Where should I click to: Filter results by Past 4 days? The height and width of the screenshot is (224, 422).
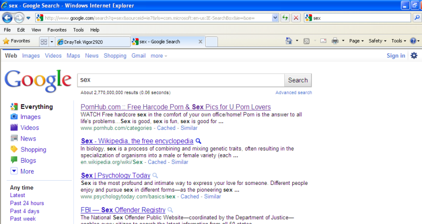pyautogui.click(x=25, y=211)
